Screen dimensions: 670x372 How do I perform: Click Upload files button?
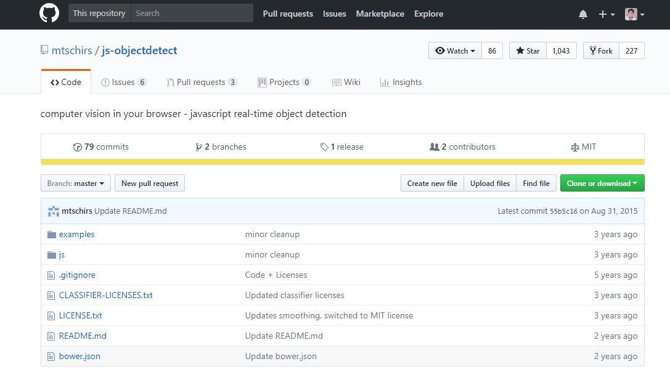(490, 183)
